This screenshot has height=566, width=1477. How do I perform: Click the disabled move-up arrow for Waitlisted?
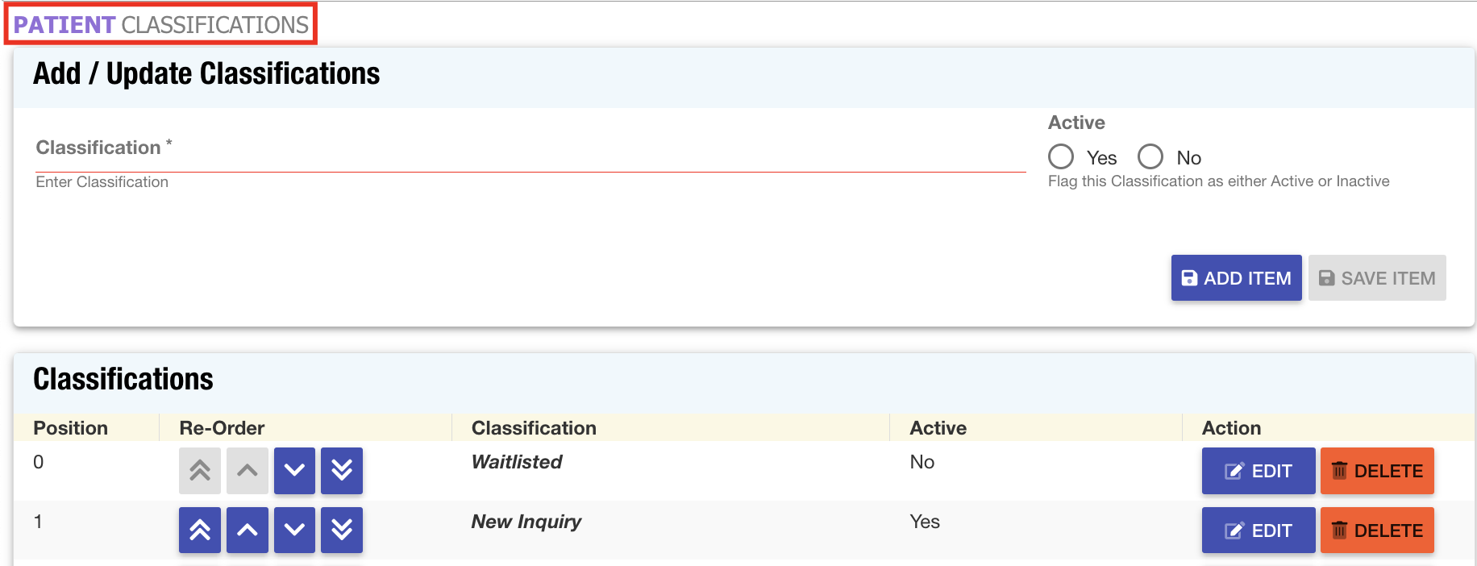(x=248, y=471)
